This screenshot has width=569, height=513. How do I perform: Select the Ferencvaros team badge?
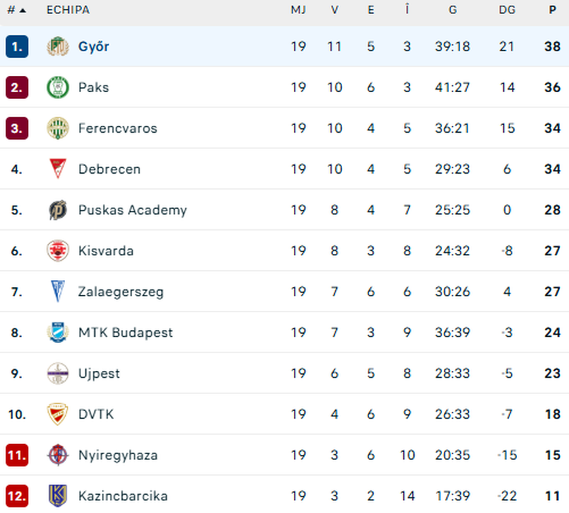coord(58,128)
